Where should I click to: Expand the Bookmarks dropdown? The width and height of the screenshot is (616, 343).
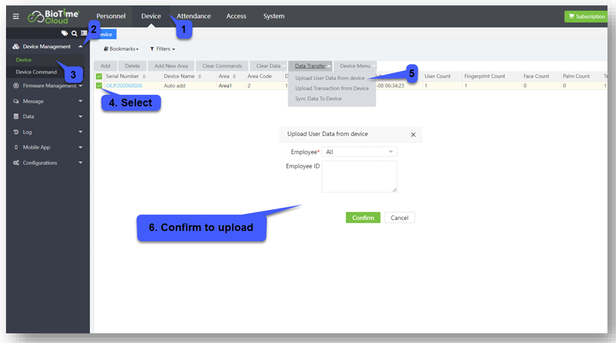121,49
